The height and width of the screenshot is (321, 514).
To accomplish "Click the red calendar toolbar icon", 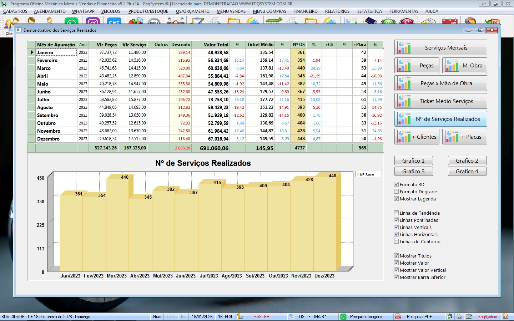I will pyautogui.click(x=449, y=22).
